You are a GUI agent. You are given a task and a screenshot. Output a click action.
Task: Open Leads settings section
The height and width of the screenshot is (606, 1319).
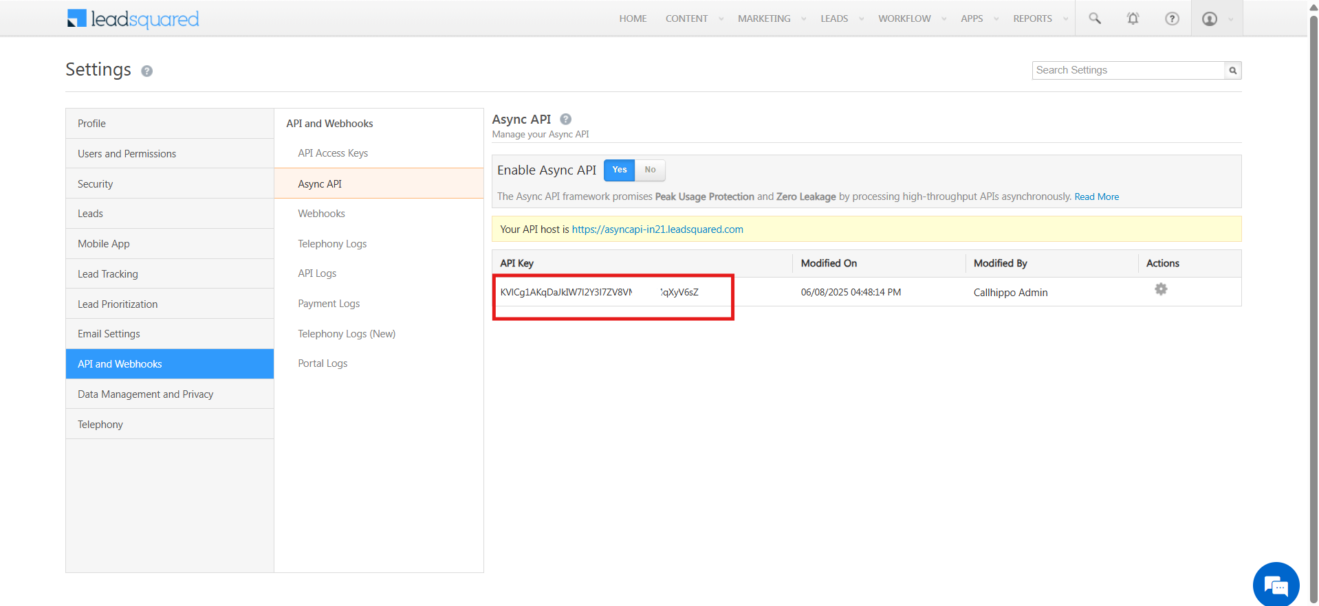170,214
